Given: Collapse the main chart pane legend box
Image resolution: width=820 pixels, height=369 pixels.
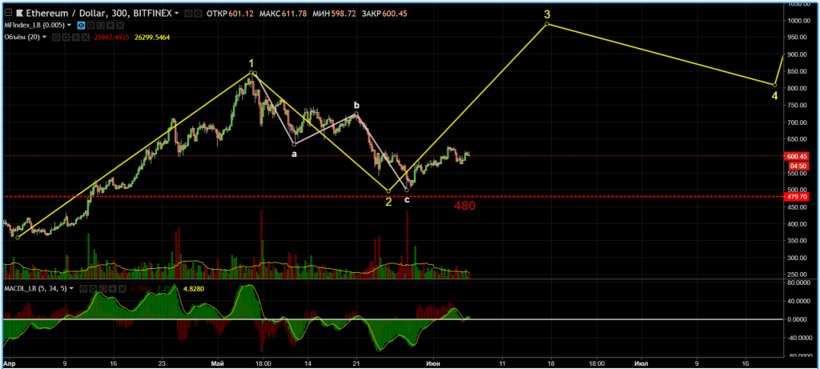Looking at the screenshot, I should tap(8, 14).
